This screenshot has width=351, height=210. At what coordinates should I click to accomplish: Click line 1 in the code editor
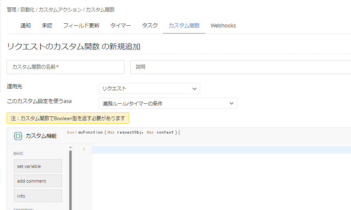pyautogui.click(x=221, y=150)
